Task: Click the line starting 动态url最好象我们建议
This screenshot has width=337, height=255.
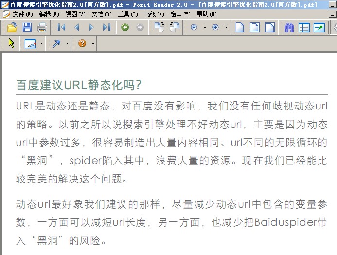Action: coord(171,204)
